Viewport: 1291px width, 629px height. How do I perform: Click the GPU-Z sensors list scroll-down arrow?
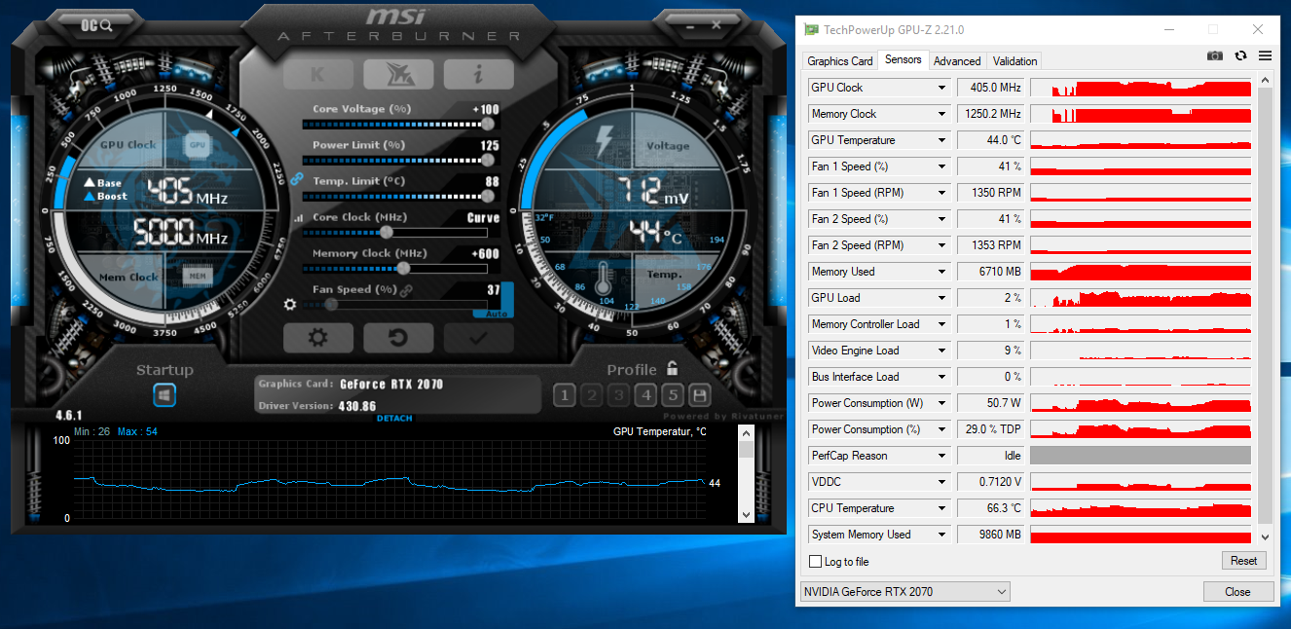[1265, 536]
